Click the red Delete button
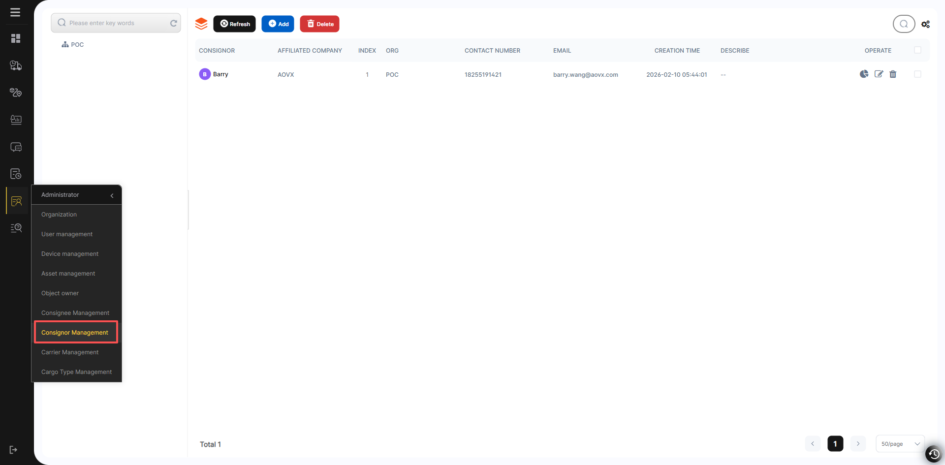 click(319, 24)
